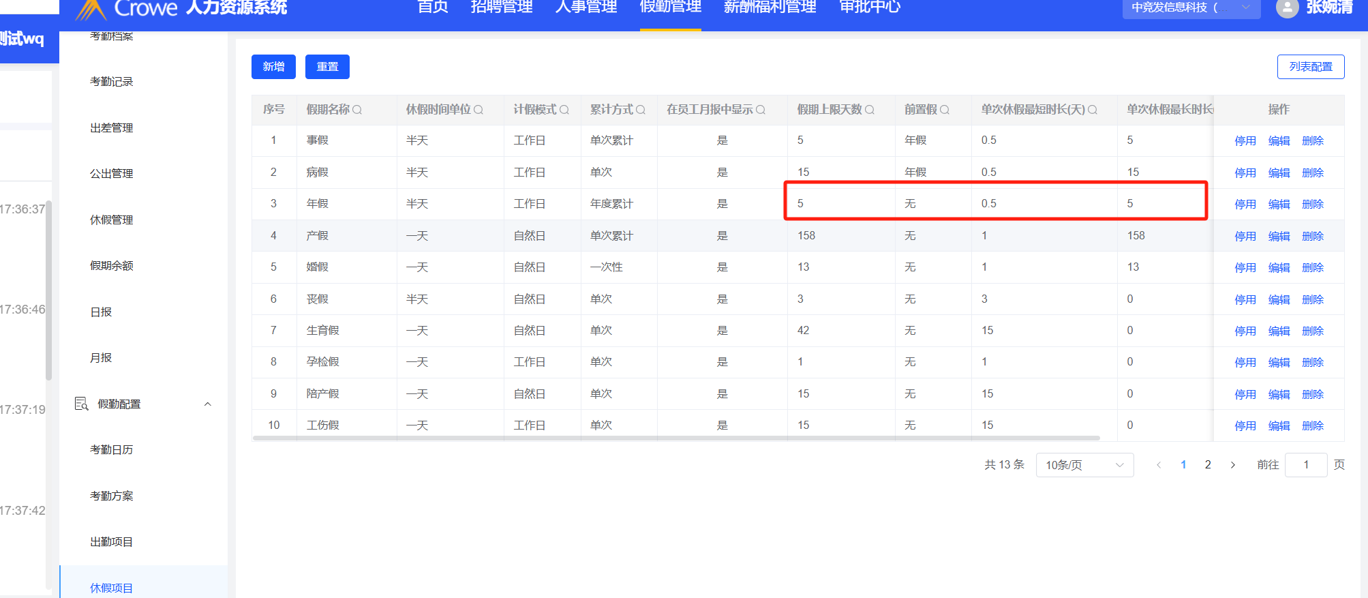Click search icon beside 假期上限天数 header

pyautogui.click(x=870, y=110)
